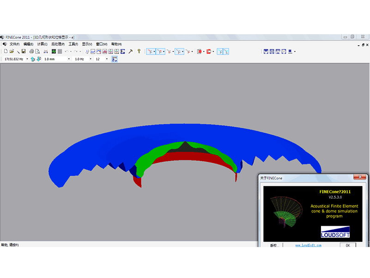The width and height of the screenshot is (370, 278).
Task: Open the 工具(T) menu
Action: [73, 44]
